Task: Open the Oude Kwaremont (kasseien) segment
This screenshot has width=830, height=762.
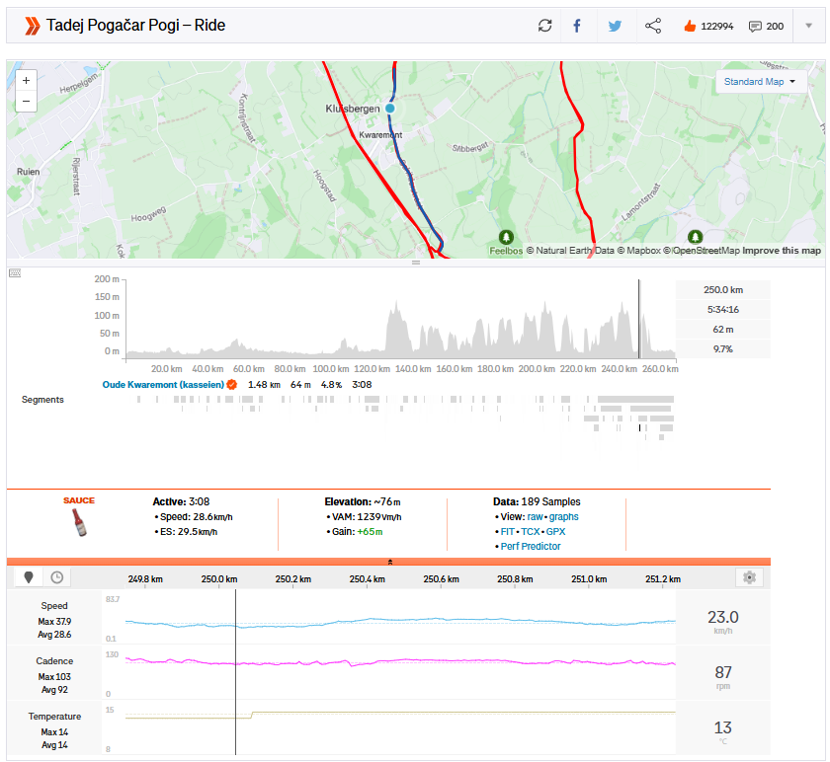Action: pos(163,384)
